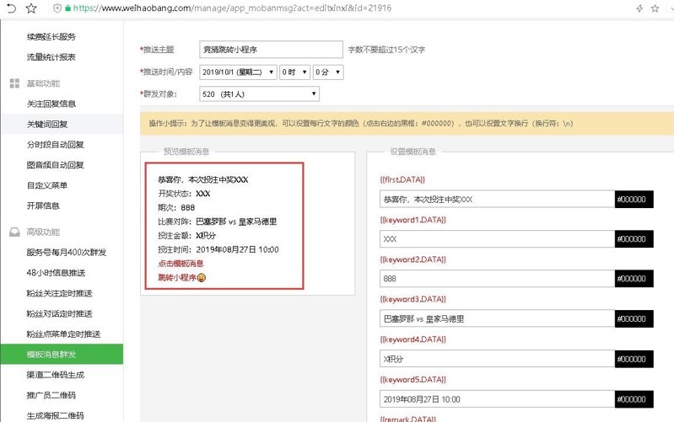674x422 pixels.
Task: Open color swatch for keyword5.DATA
Action: [x=634, y=399]
